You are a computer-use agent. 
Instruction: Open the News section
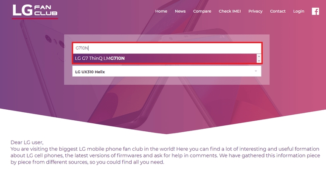pos(180,11)
